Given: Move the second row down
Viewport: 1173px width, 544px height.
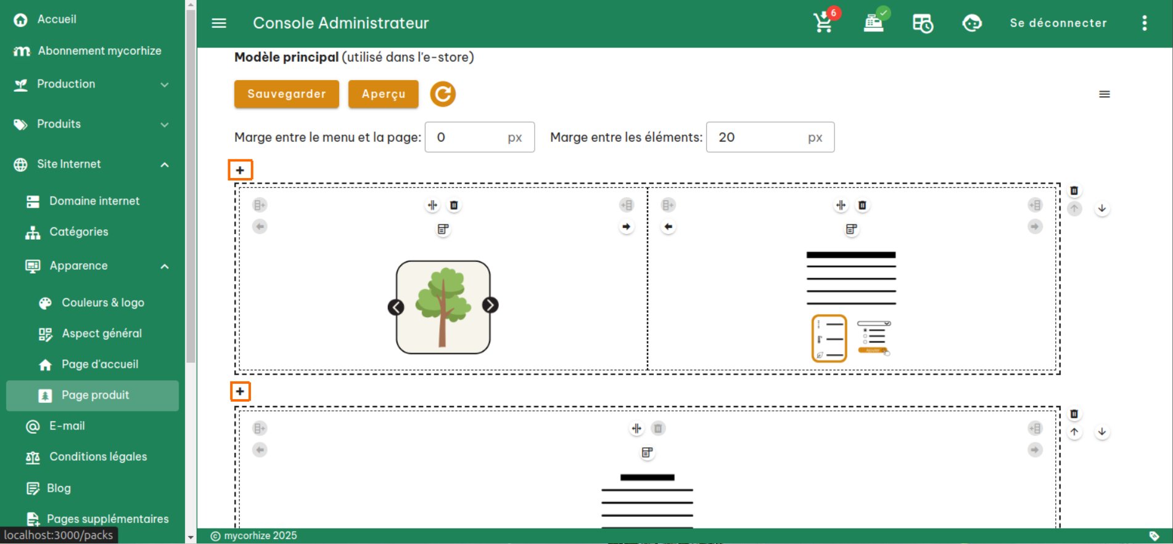Looking at the screenshot, I should [x=1102, y=432].
